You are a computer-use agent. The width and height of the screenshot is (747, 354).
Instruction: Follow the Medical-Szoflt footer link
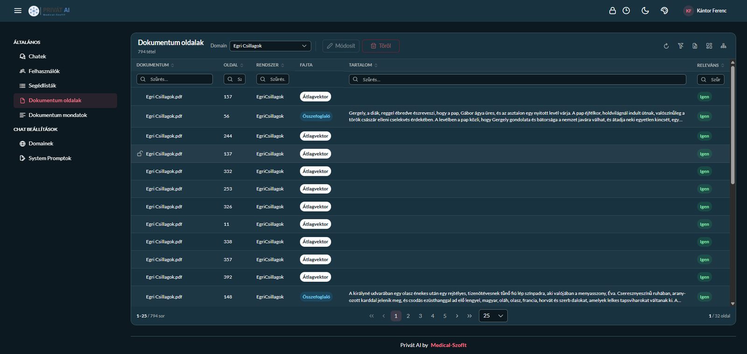click(449, 345)
